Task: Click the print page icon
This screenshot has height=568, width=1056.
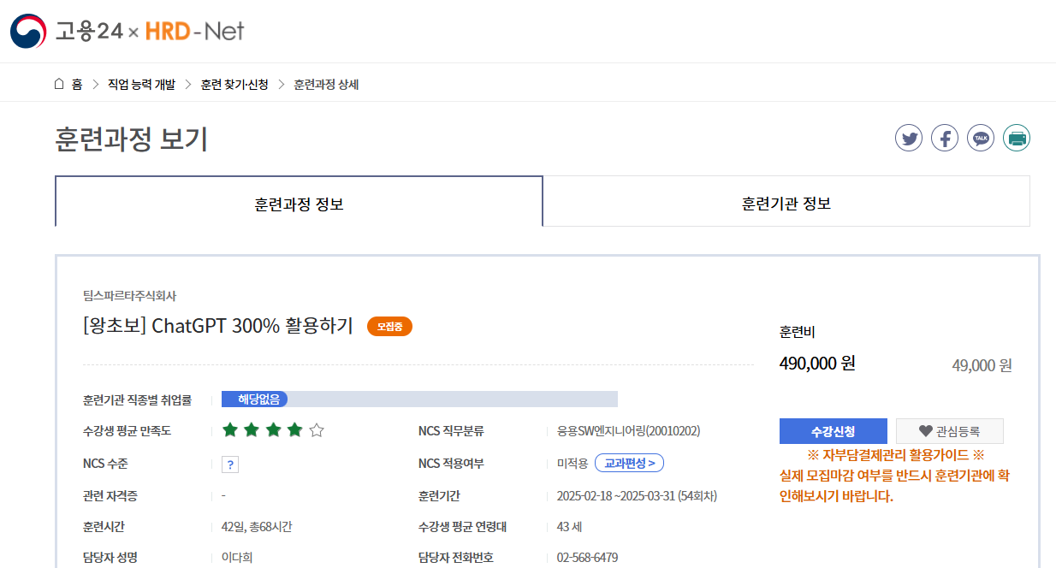Action: [1017, 138]
